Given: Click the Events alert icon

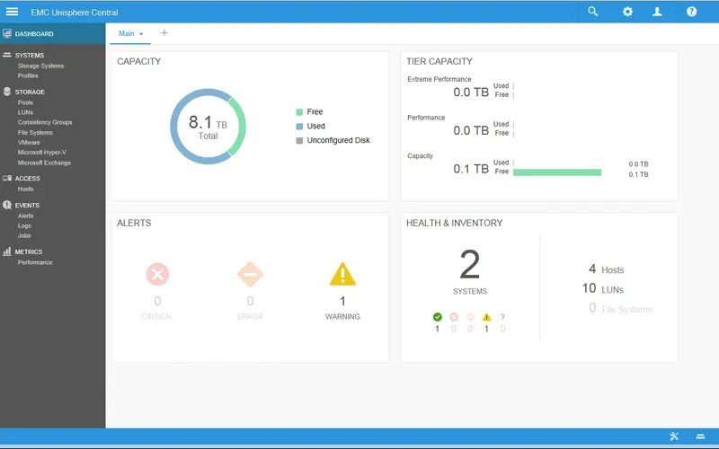Looking at the screenshot, I should click(7, 205).
